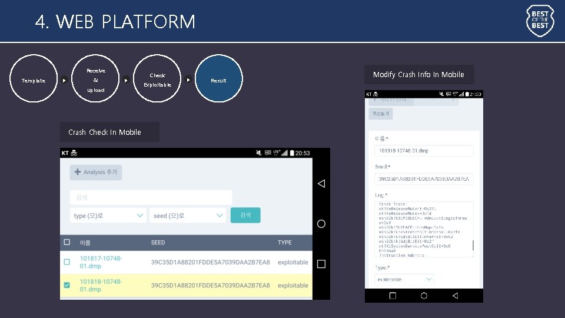Uncheck the box for 101818-10748-01.dmp

(67, 285)
